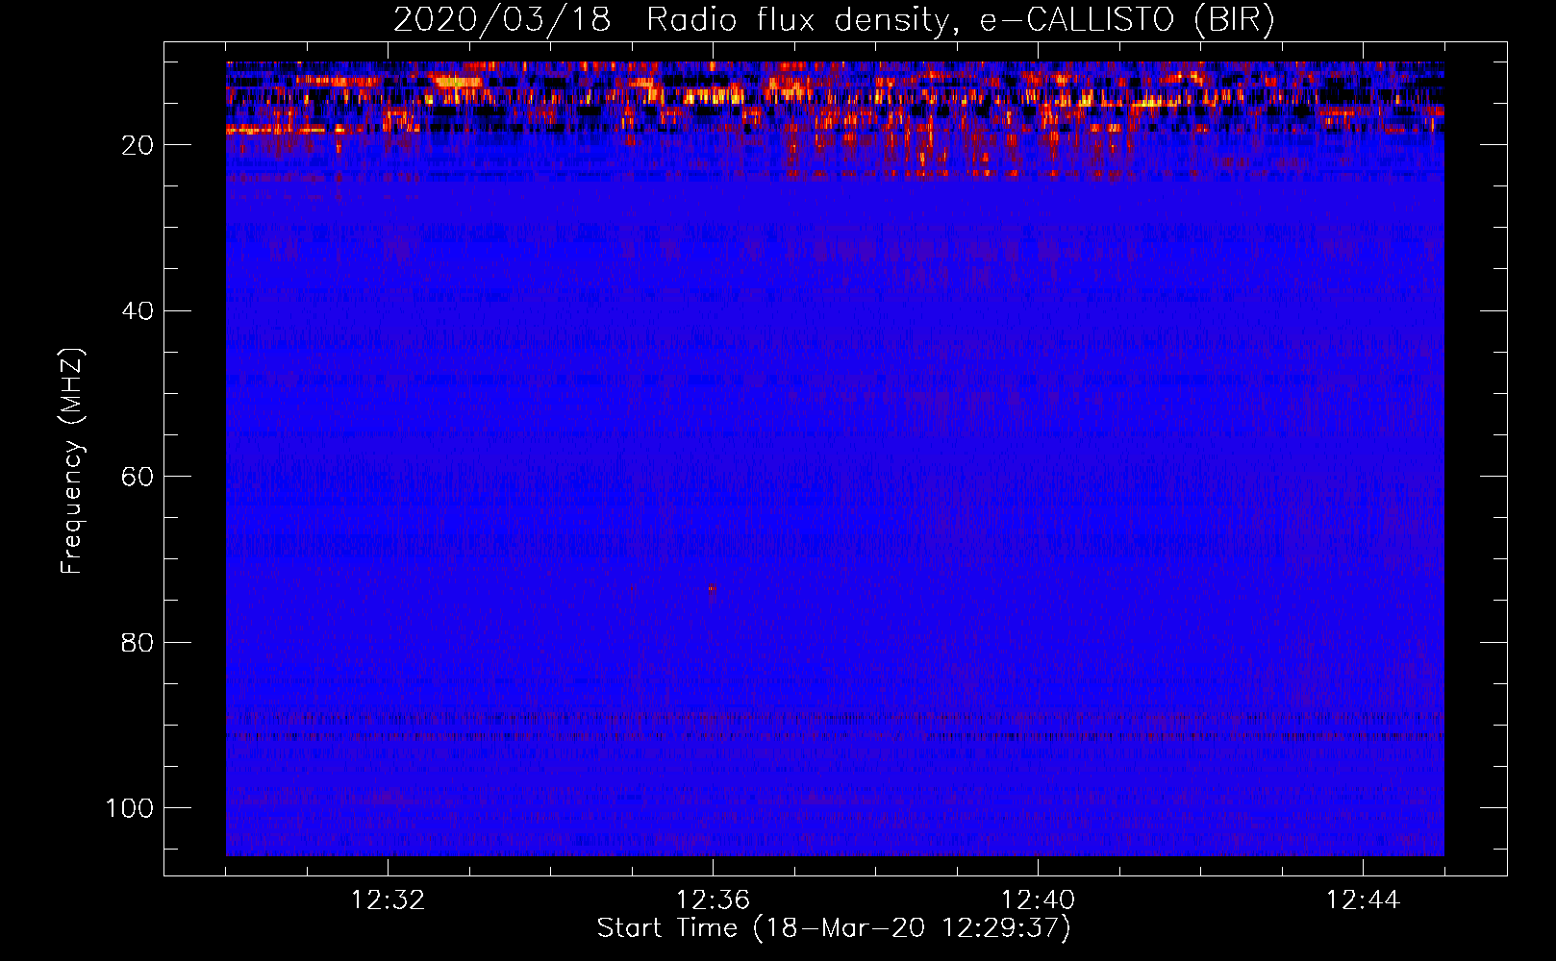The image size is (1556, 961).
Task: Click the 40 MHz frequency tick label
Action: point(138,311)
